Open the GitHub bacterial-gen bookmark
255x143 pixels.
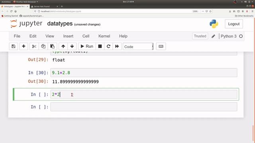31,16
